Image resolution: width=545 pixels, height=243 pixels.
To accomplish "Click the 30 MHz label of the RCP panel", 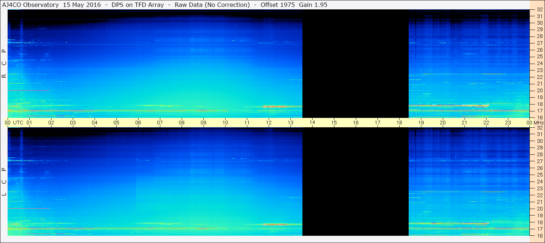I will (x=539, y=23).
